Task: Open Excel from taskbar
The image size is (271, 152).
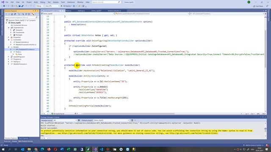Action: tap(69, 149)
